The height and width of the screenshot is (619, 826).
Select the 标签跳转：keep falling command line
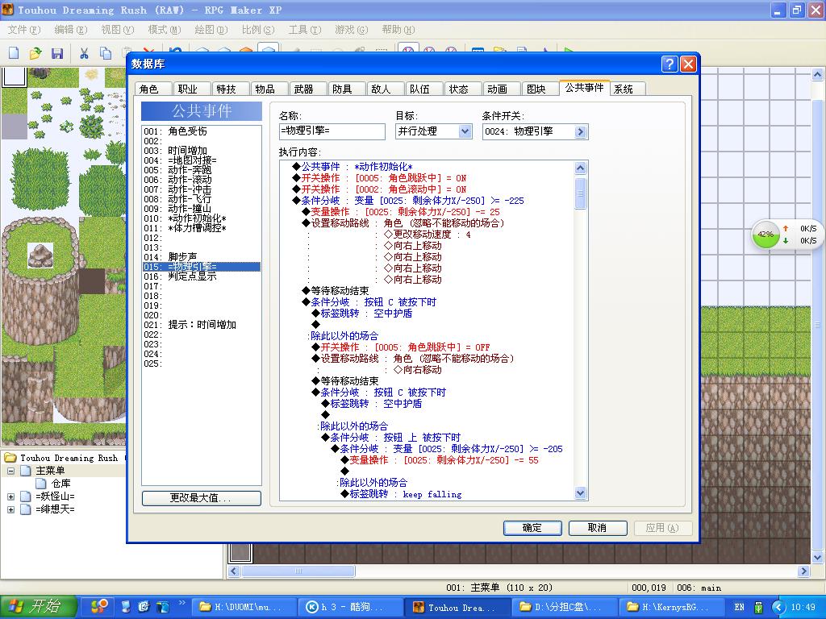pos(402,494)
